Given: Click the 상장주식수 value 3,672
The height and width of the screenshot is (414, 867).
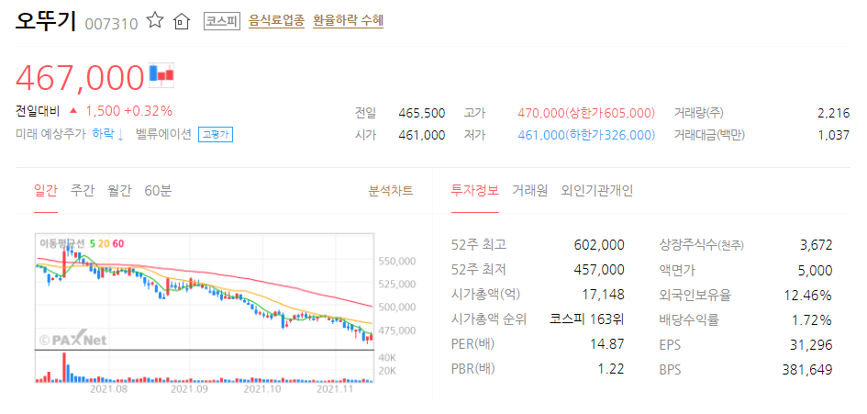Looking at the screenshot, I should [x=817, y=244].
